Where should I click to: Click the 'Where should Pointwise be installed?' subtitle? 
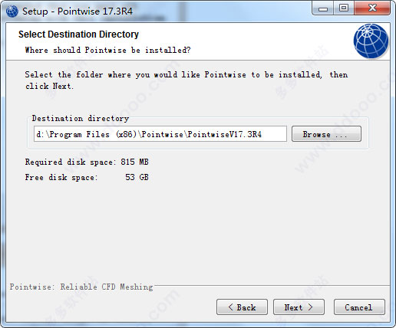click(x=107, y=50)
